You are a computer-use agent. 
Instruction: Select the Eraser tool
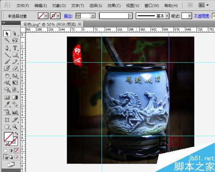tap(15, 68)
